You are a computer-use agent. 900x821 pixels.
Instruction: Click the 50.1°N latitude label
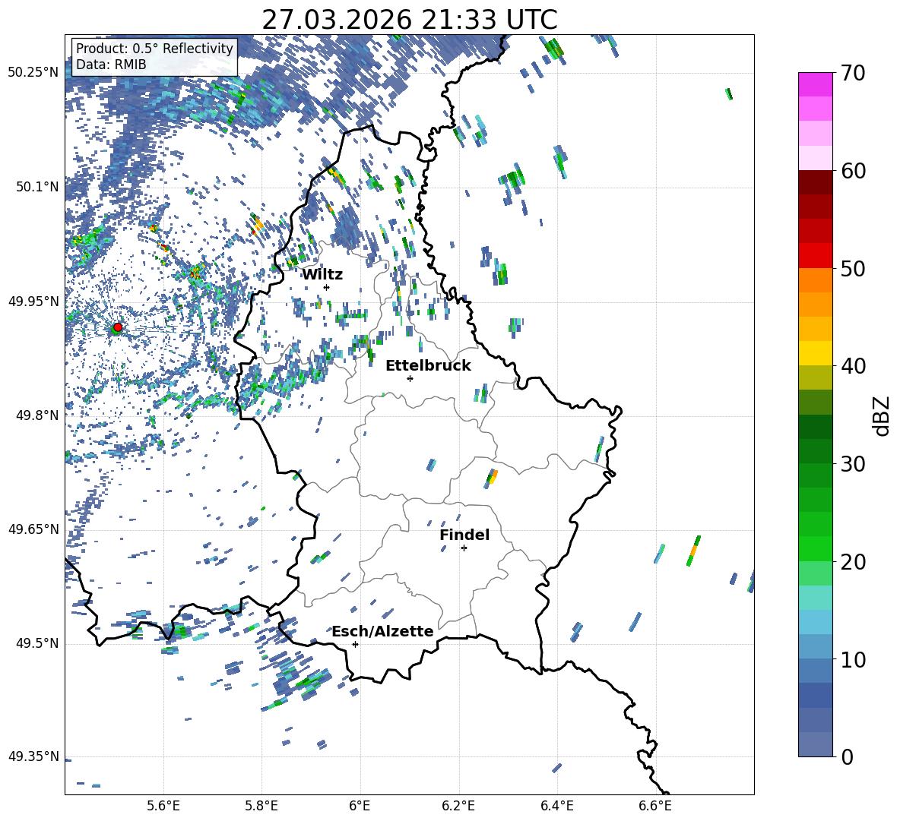pyautogui.click(x=38, y=187)
